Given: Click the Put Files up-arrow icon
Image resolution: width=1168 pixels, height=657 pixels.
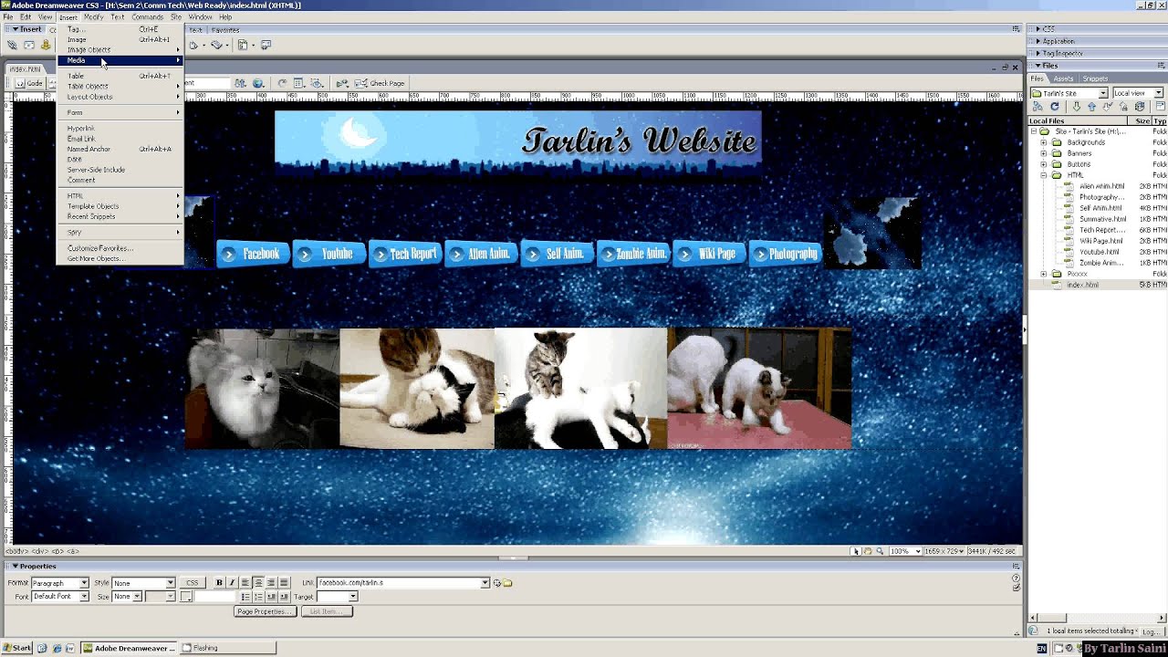Looking at the screenshot, I should [1092, 107].
